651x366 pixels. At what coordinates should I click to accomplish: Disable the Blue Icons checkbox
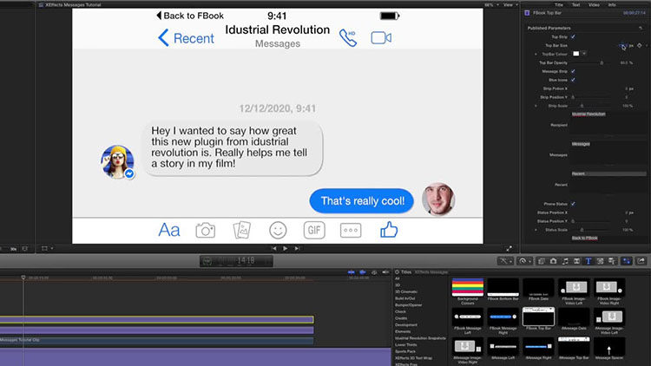click(x=573, y=80)
